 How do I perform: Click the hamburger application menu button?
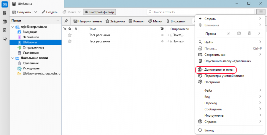pyautogui.click(x=261, y=12)
